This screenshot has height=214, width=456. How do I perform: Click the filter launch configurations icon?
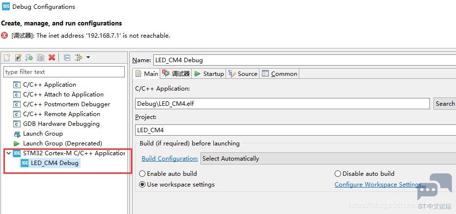[79, 57]
